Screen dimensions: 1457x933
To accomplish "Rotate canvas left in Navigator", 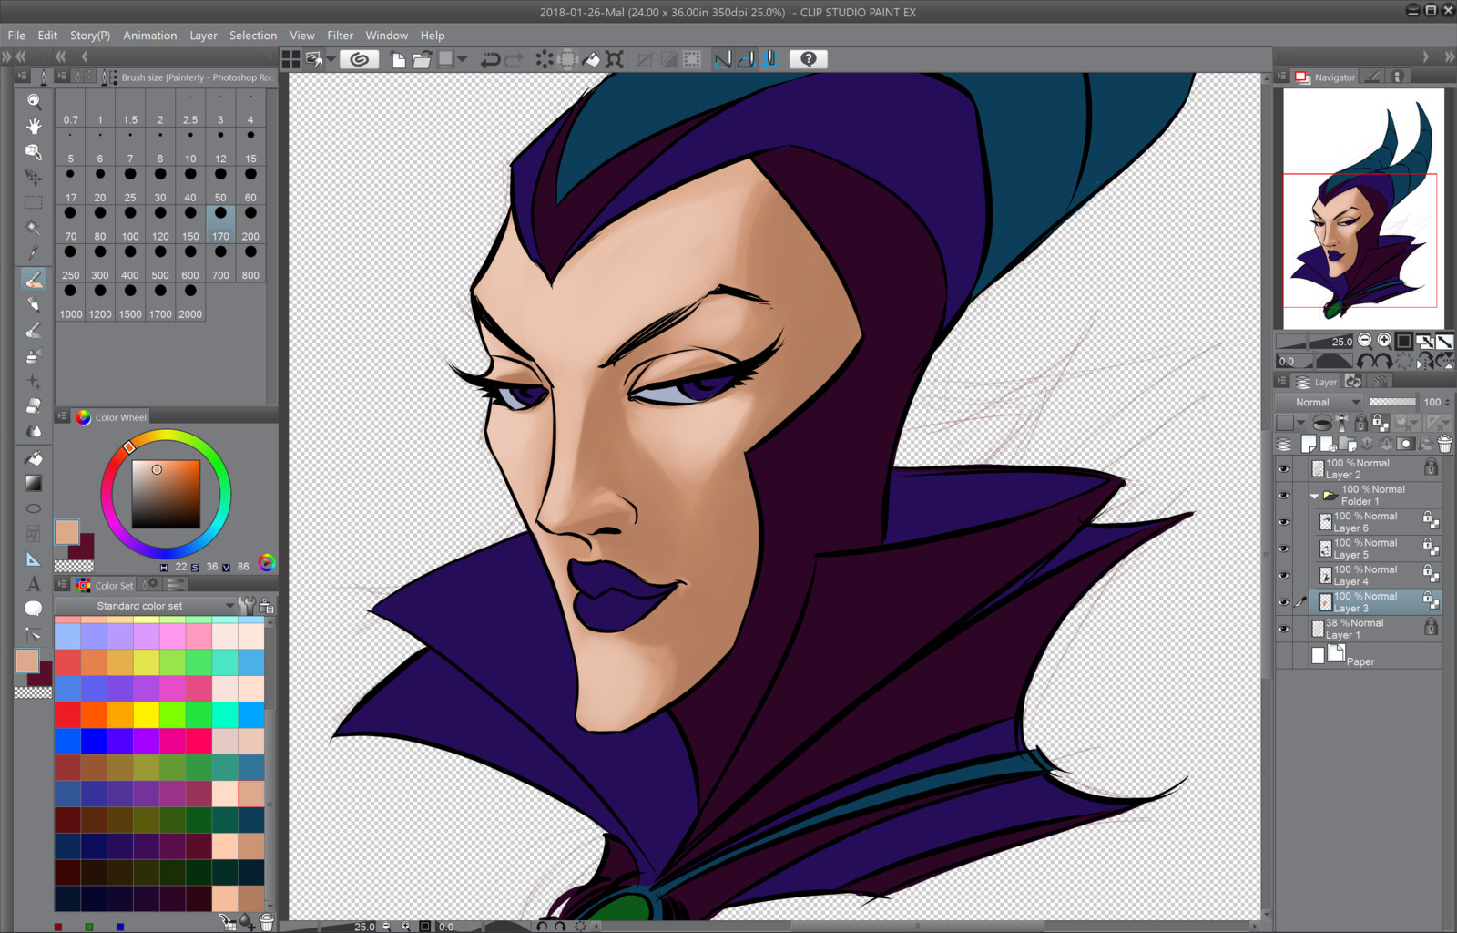I will pyautogui.click(x=1367, y=361).
